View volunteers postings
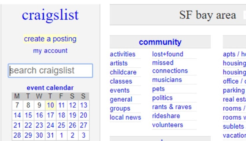 (x=168, y=125)
